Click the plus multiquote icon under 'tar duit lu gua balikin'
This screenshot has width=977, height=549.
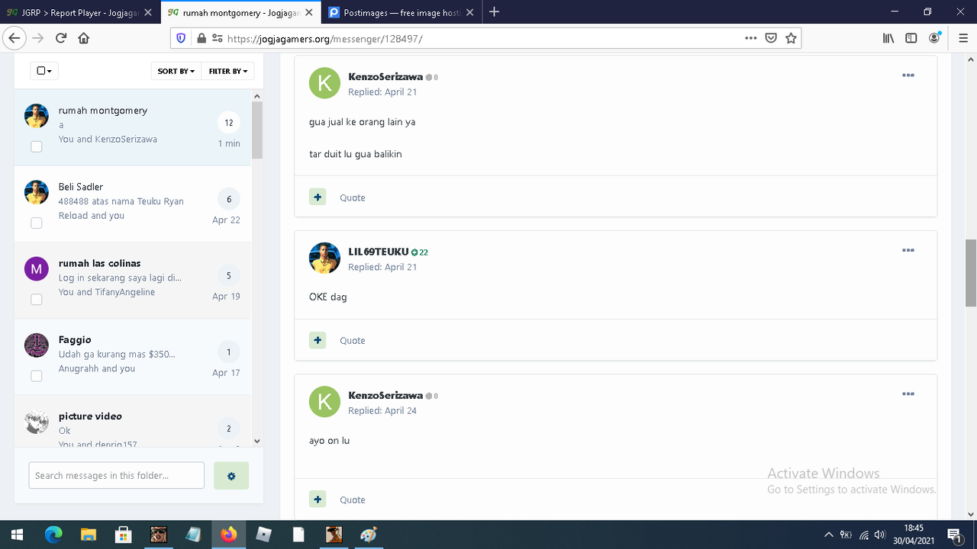318,197
